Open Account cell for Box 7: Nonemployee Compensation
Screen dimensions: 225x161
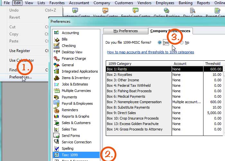pos(187,102)
